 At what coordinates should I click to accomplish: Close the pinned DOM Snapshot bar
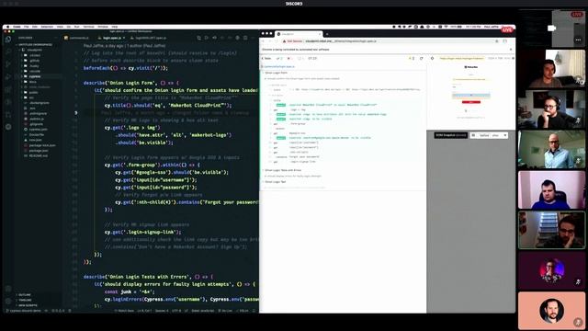(505, 135)
